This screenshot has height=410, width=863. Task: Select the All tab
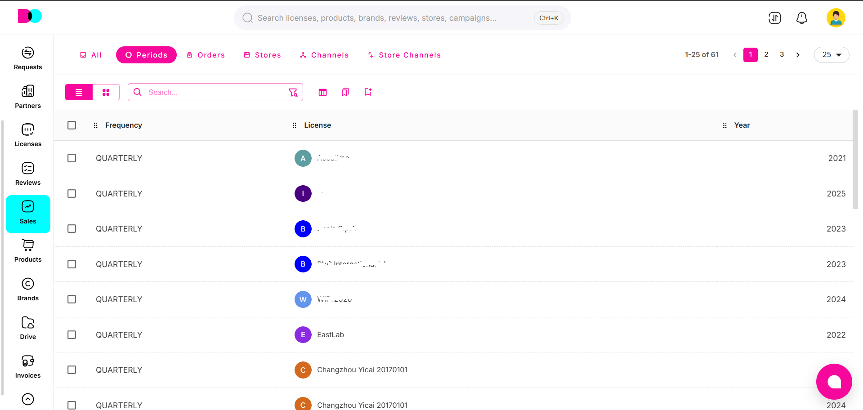pos(91,55)
